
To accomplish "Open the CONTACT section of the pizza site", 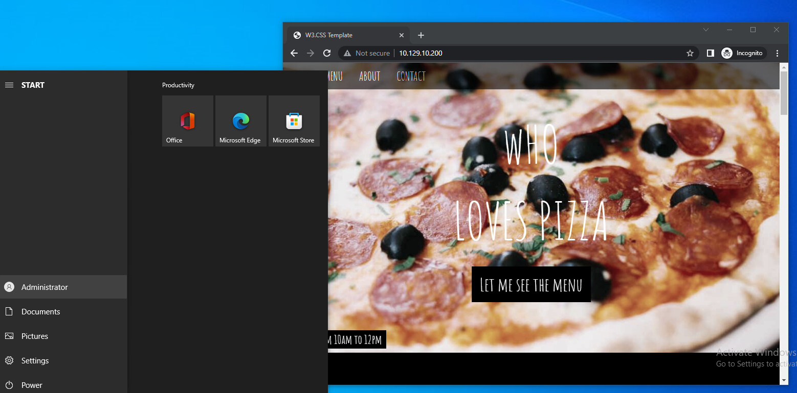I will click(x=411, y=76).
